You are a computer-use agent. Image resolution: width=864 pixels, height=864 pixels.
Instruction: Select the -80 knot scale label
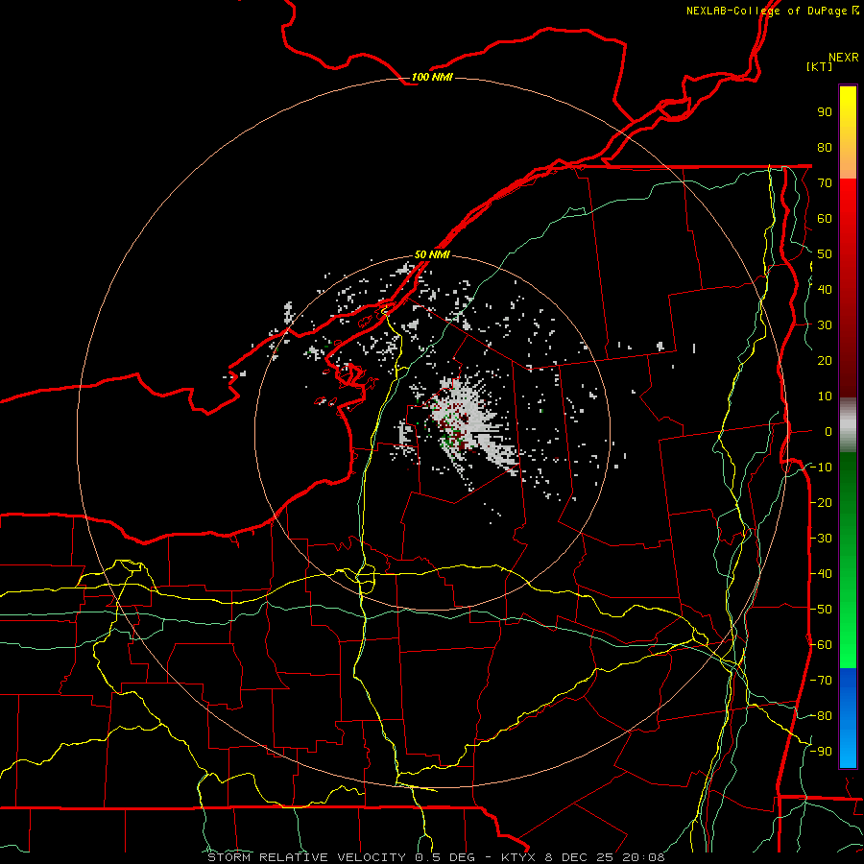[x=821, y=716]
